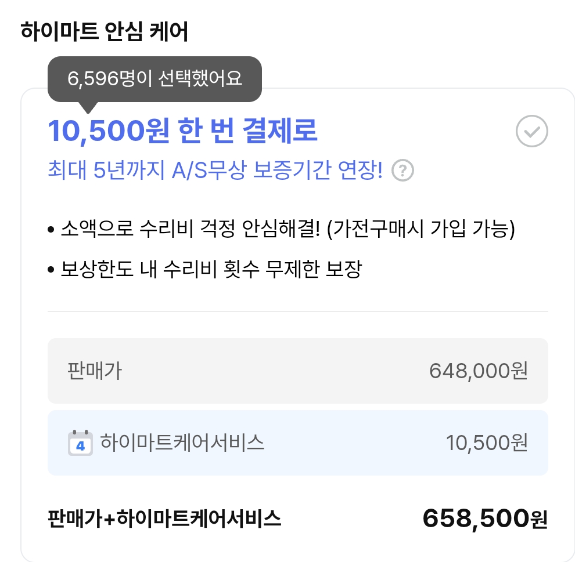Click the 보상한도 내 수리비 횟수 무제한 보장 line

click(211, 269)
